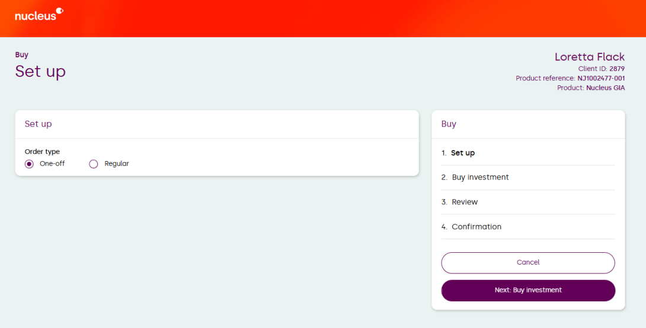Click the nucleus logo in the header
The height and width of the screenshot is (328, 646).
(x=39, y=14)
